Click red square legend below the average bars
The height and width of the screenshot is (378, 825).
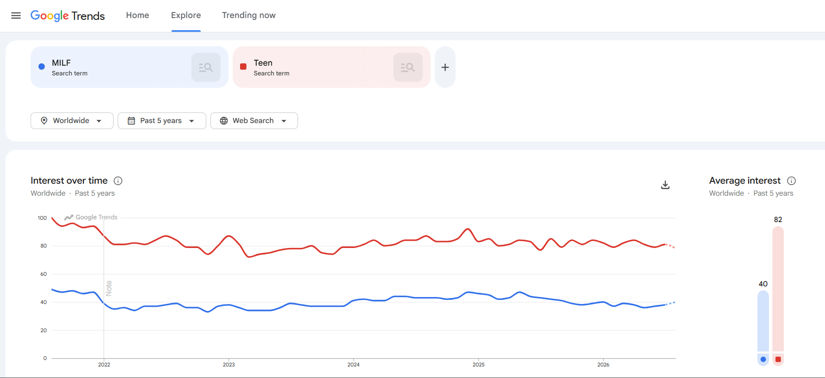(778, 359)
